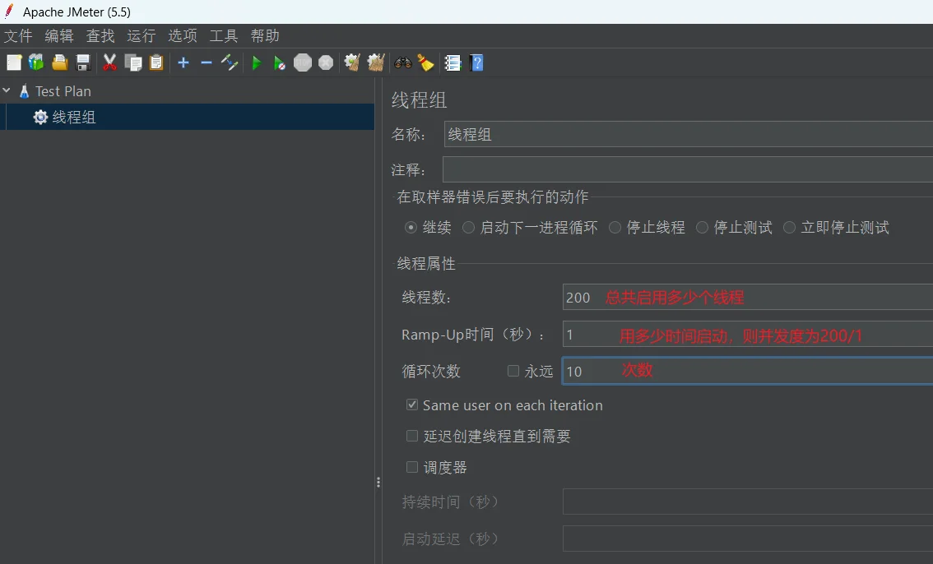
Task: Select the 继续 radio button
Action: [411, 227]
